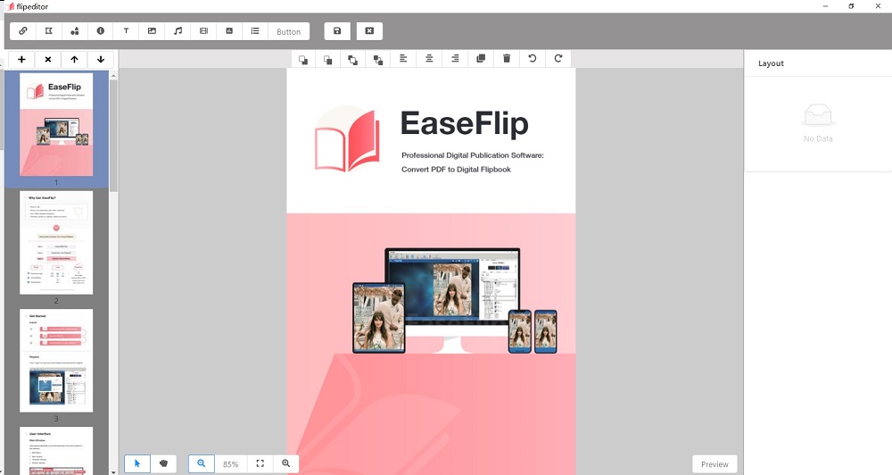
Task: Select page 2 thumbnail
Action: click(x=56, y=242)
